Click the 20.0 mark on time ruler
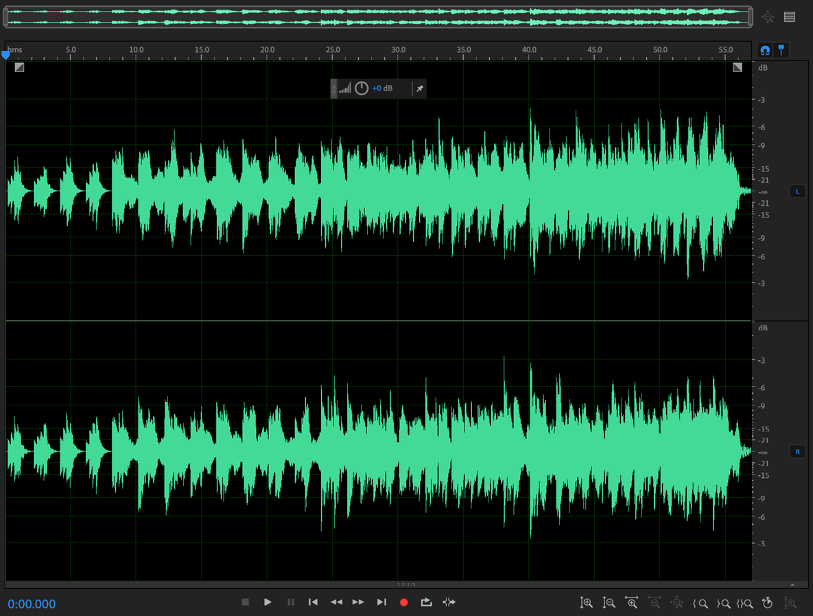This screenshot has height=616, width=813. pos(267,50)
